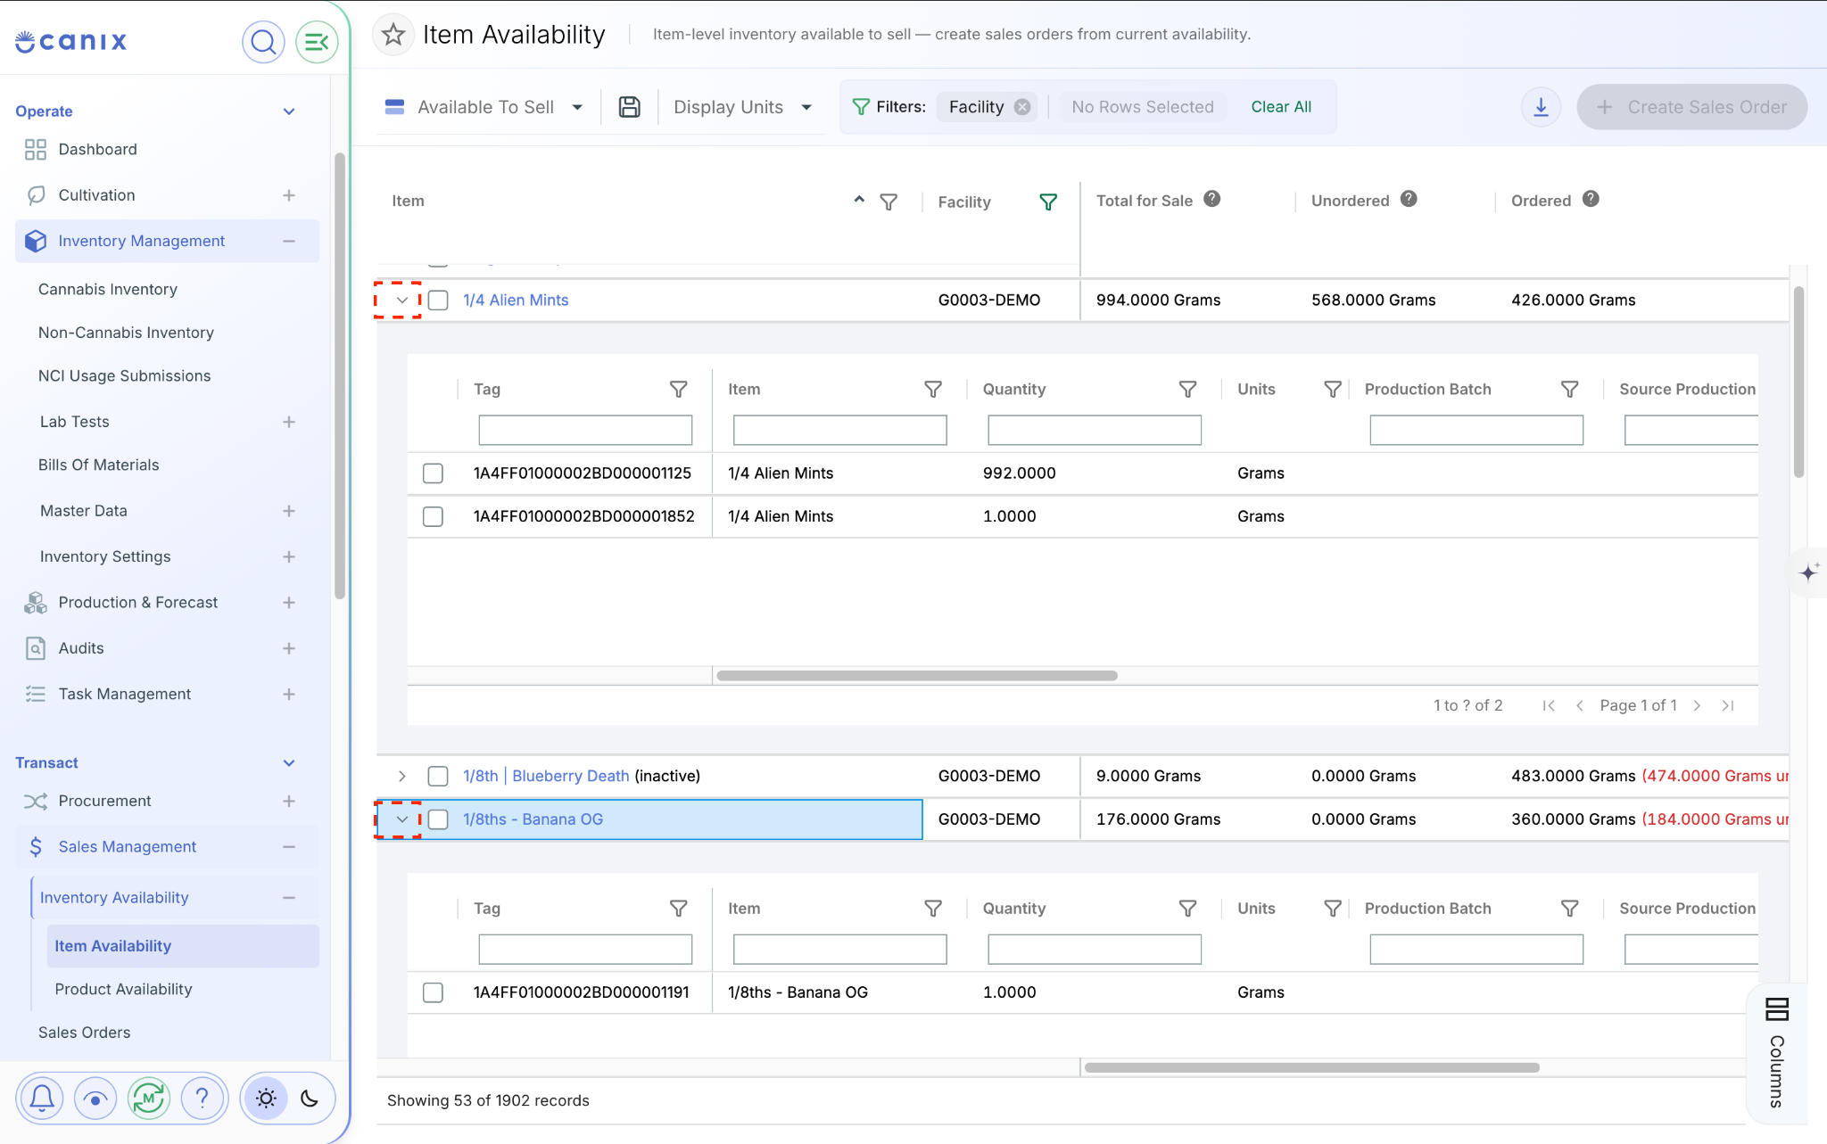Click the Alien Mints subgrid horizontal scrollbar
Screen dimensions: 1827x1144
click(917, 676)
